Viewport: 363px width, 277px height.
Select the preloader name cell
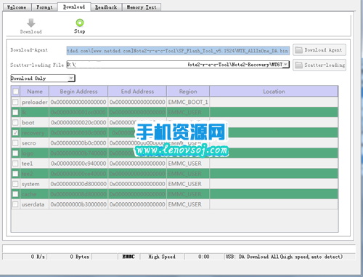[x=35, y=102]
